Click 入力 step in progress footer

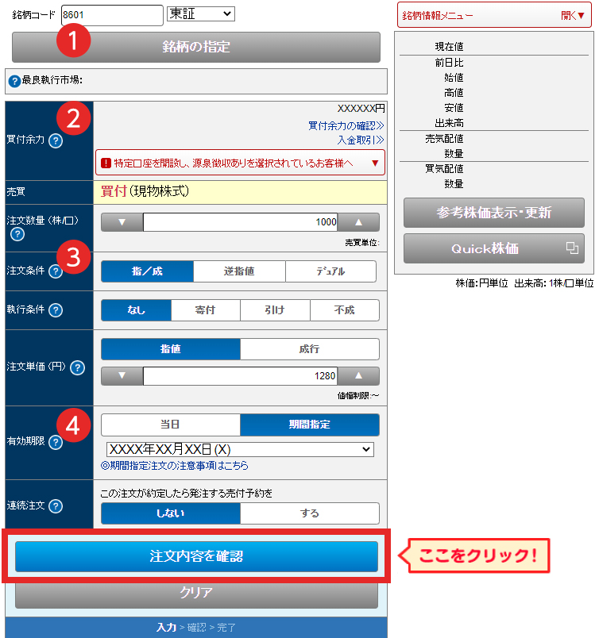pyautogui.click(x=166, y=628)
